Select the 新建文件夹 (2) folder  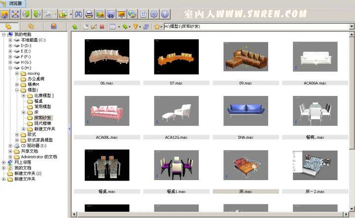coord(28,174)
